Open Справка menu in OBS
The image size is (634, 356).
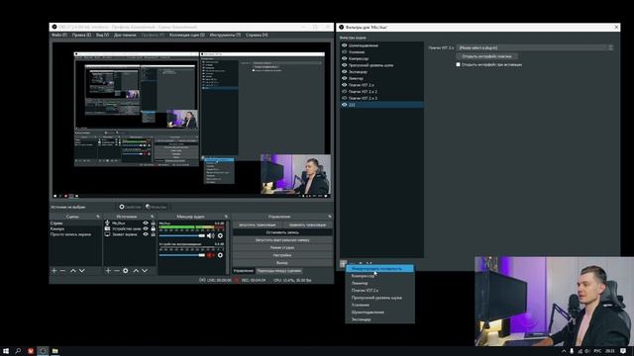tap(257, 36)
